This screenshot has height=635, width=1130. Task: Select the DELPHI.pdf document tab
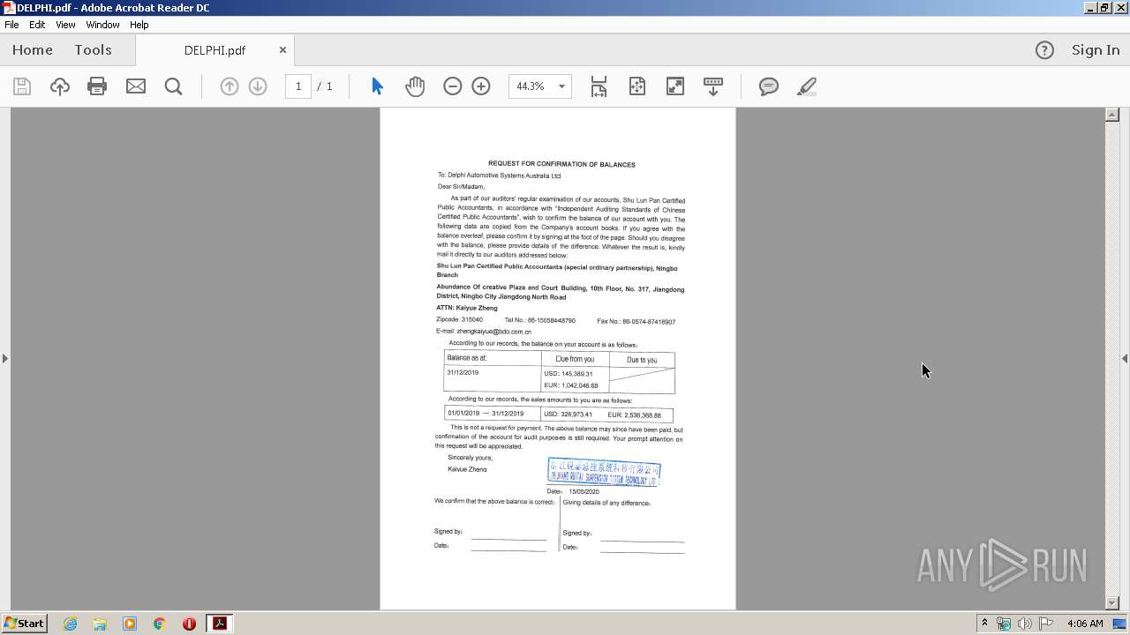215,50
